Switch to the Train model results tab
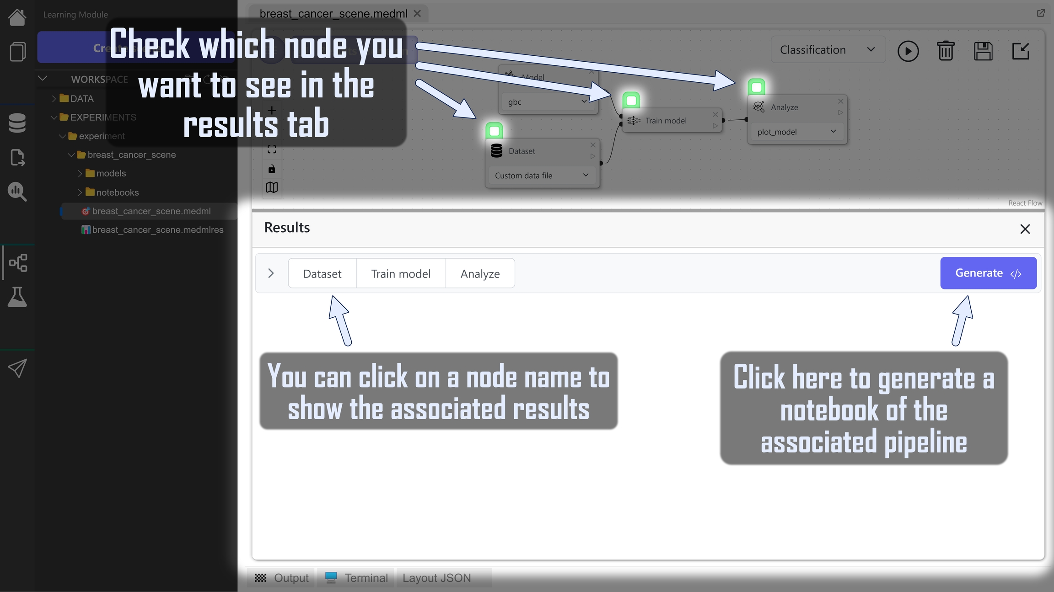 pos(401,273)
